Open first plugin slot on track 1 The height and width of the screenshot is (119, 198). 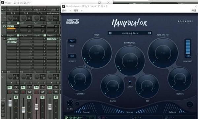coord(12,39)
